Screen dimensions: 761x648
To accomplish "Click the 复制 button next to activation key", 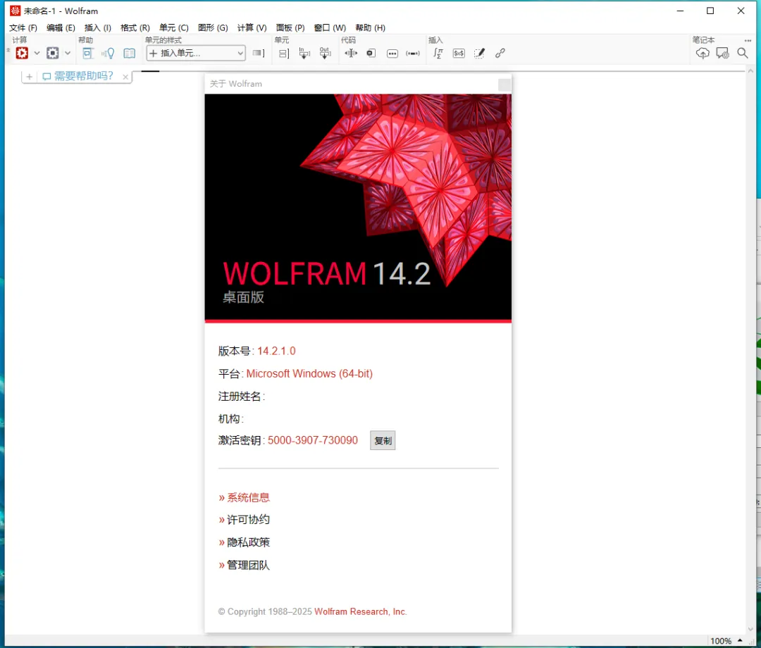I will [x=383, y=440].
